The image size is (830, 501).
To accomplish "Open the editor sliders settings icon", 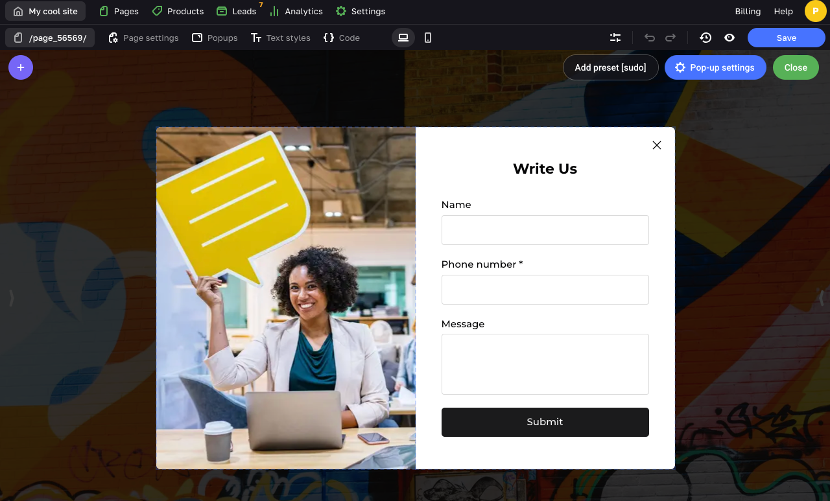I will coord(615,38).
